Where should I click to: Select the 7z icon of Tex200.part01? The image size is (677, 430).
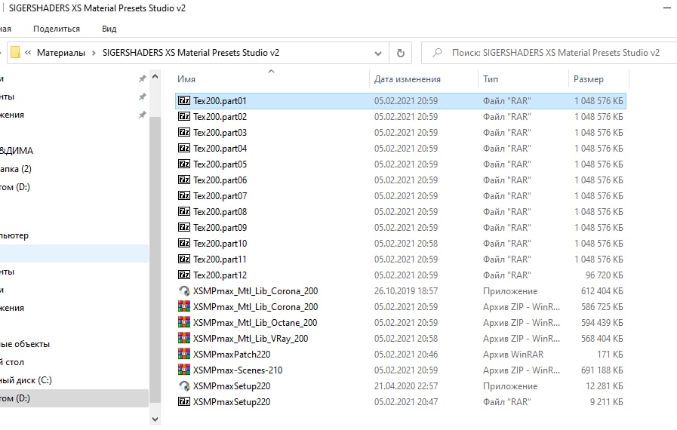coord(184,100)
